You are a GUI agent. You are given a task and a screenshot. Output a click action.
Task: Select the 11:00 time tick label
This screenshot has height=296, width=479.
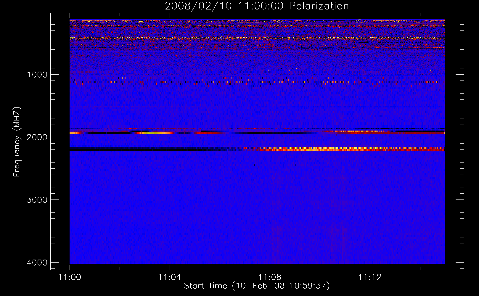point(70,277)
